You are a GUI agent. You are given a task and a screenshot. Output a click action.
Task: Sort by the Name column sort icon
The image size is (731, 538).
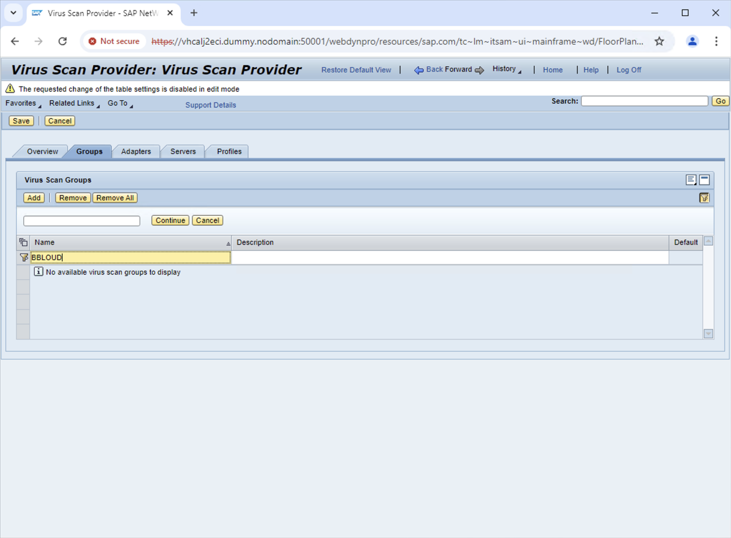pyautogui.click(x=228, y=243)
